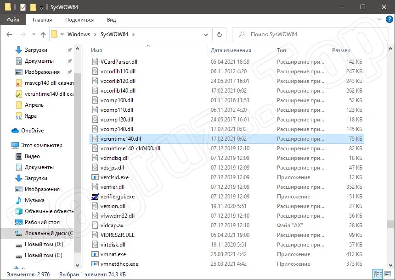This screenshot has width=395, height=280.
Task: Open Объемные объекты in navigation pane
Action: 49,211
